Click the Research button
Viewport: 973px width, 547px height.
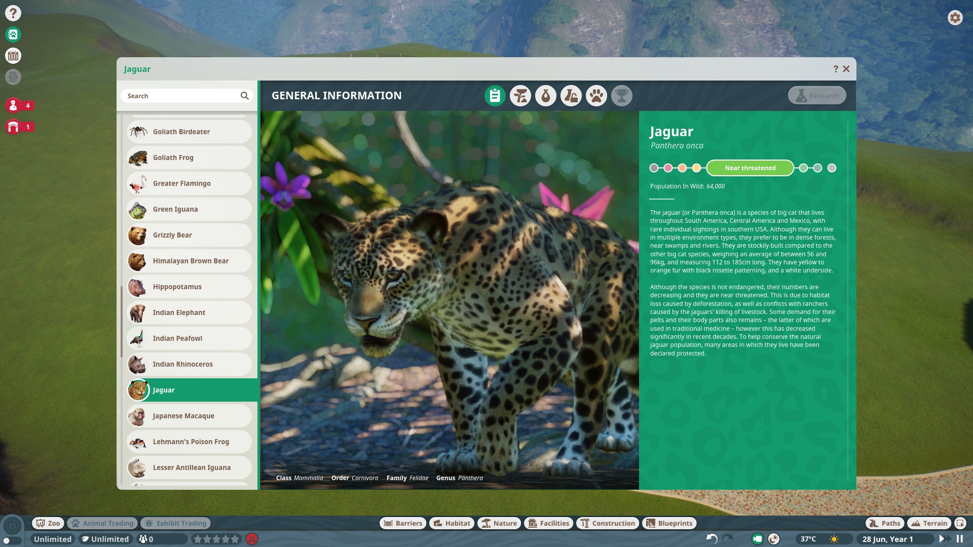817,96
